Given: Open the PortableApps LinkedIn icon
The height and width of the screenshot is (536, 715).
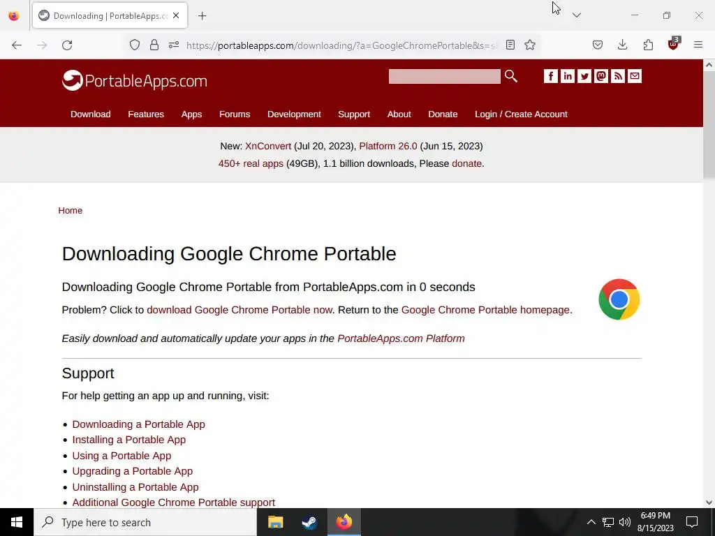Looking at the screenshot, I should point(568,76).
